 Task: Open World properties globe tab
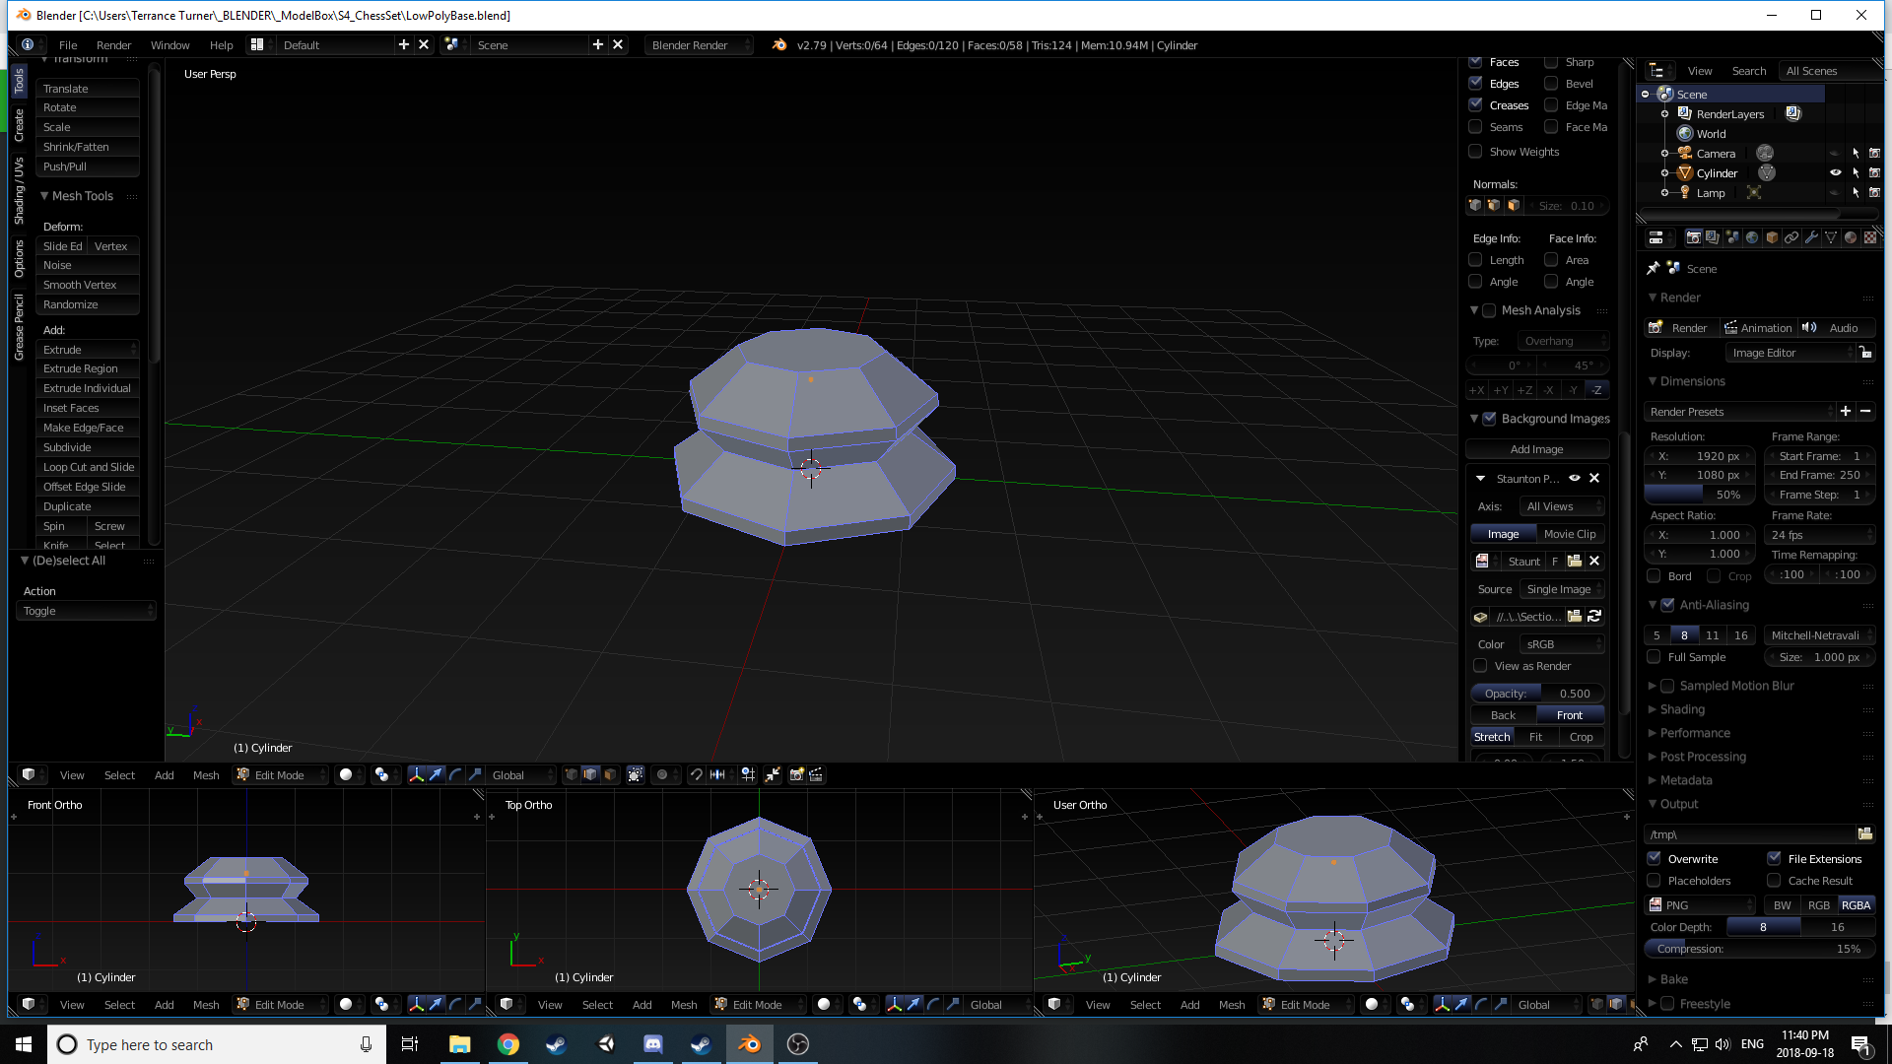(1752, 237)
